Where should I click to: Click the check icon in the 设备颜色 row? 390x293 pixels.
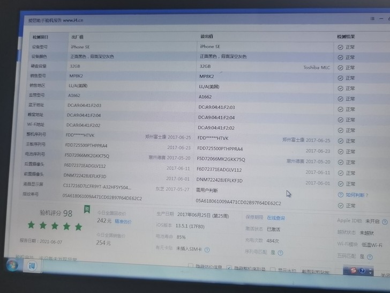pyautogui.click(x=340, y=57)
